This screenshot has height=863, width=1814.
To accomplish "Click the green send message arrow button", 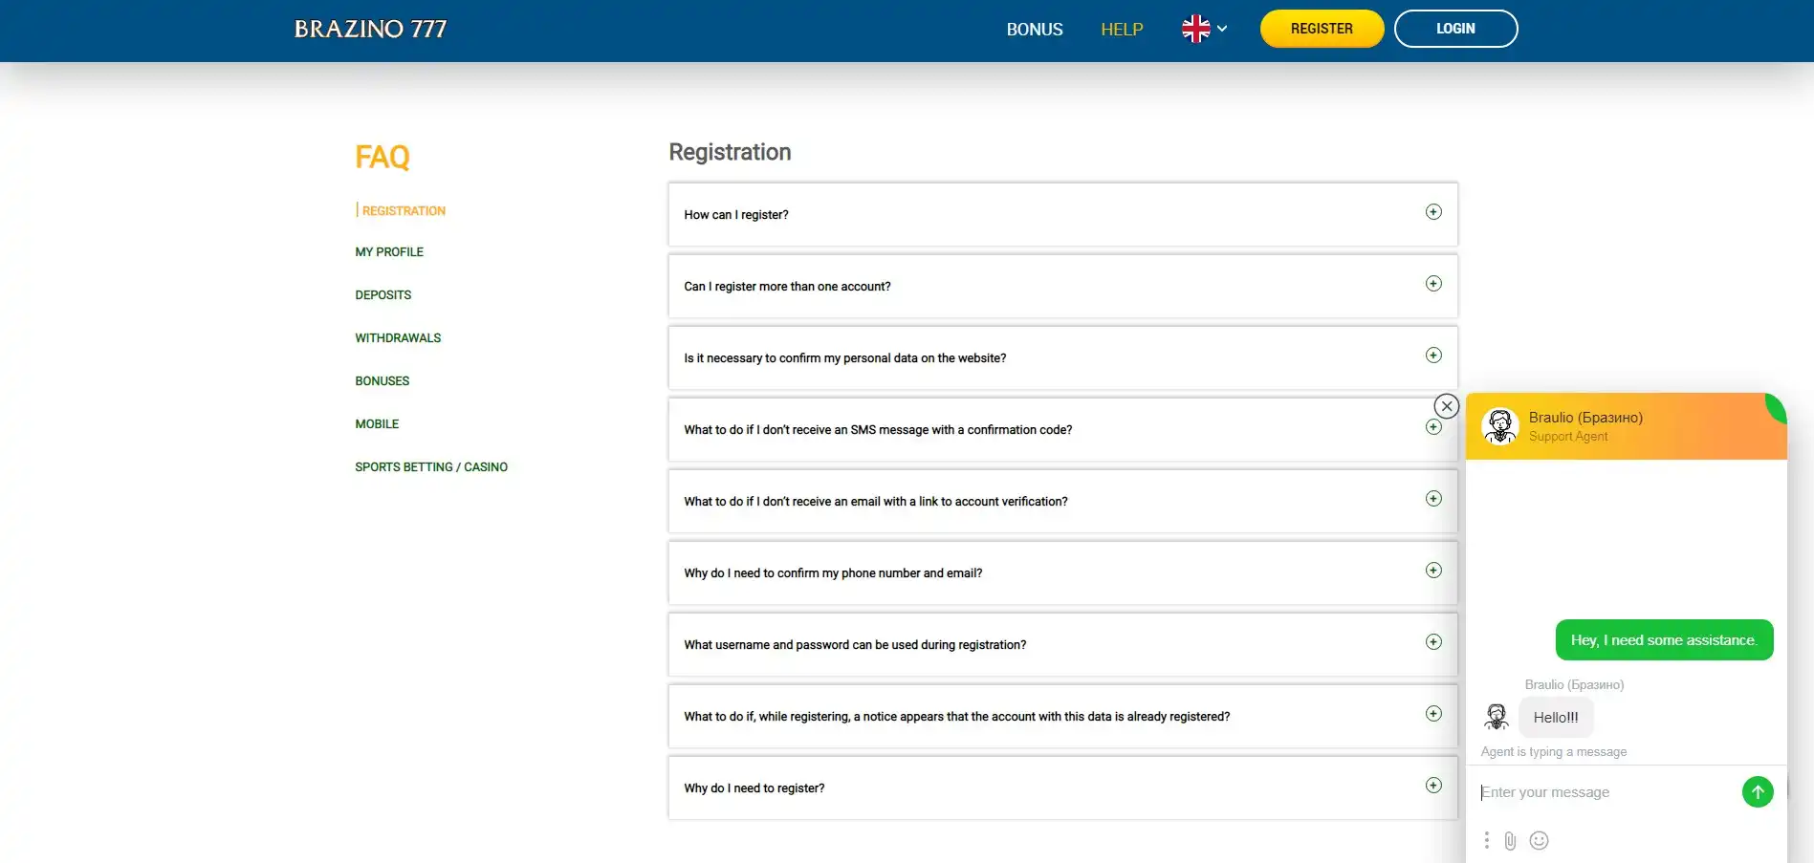I will click(x=1757, y=791).
